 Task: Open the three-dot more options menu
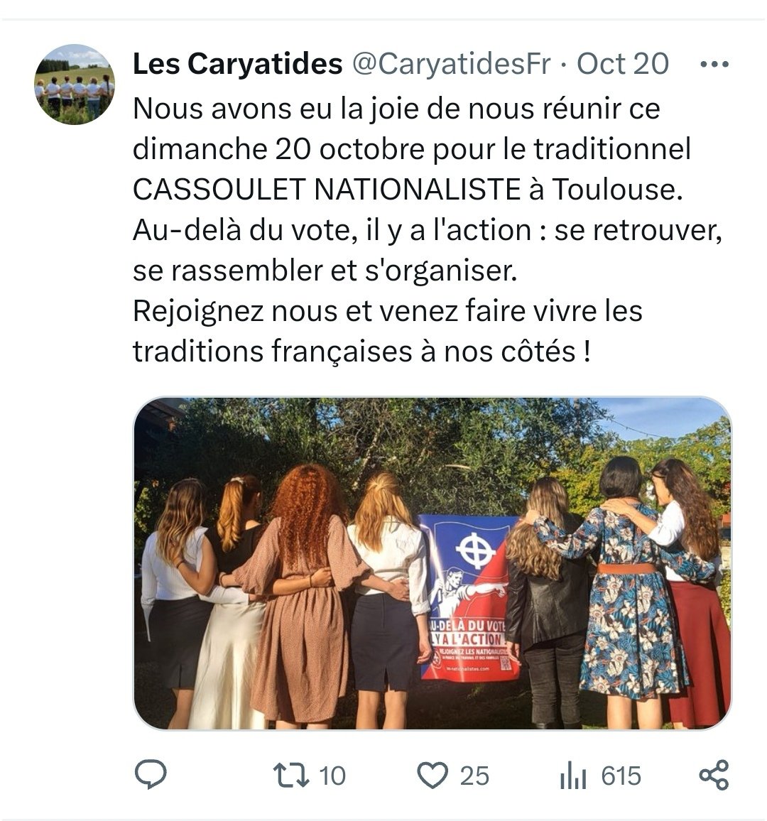click(x=714, y=65)
